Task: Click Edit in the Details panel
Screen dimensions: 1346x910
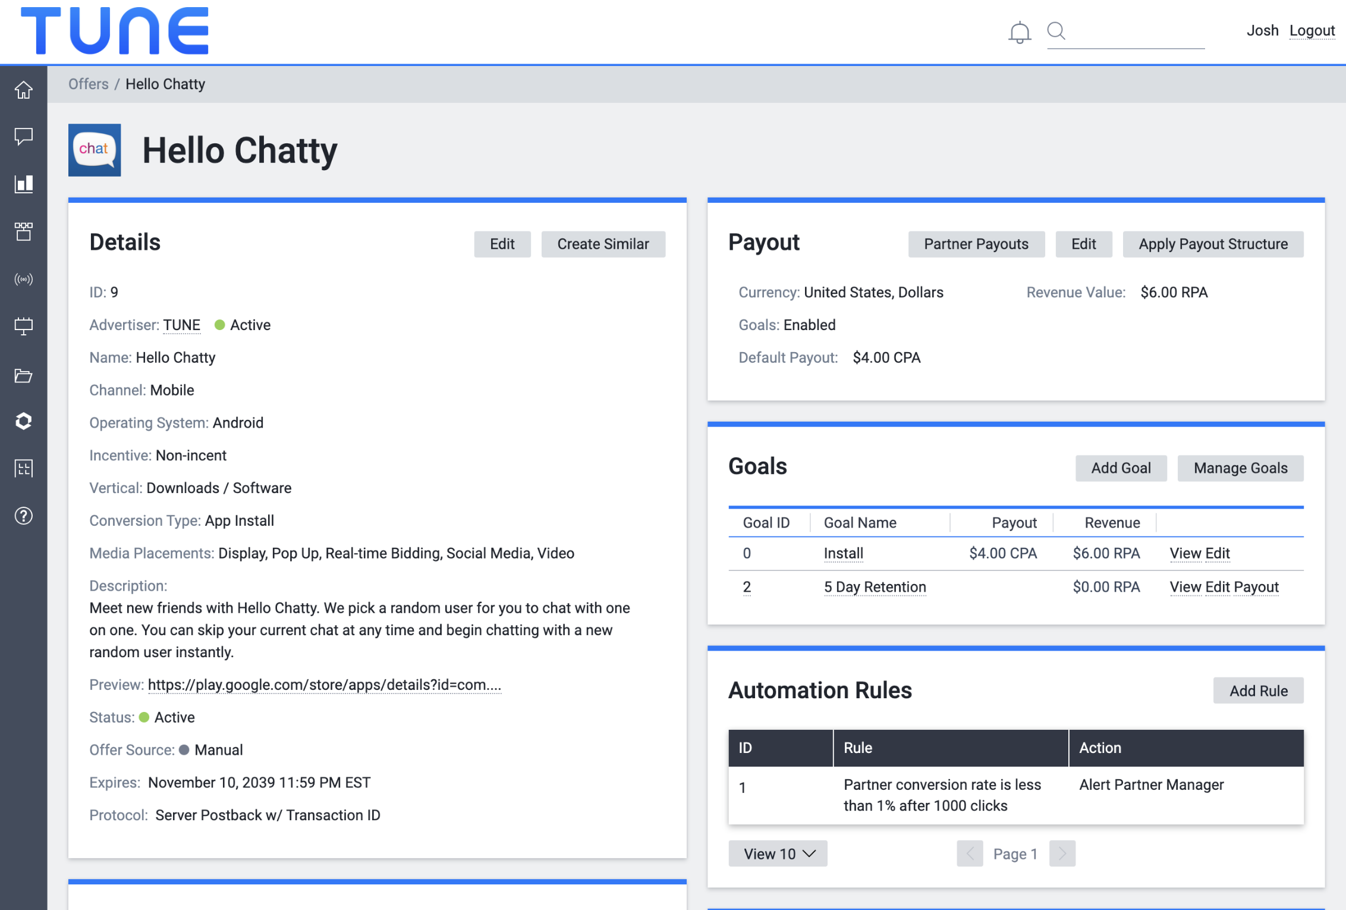Action: (x=502, y=244)
